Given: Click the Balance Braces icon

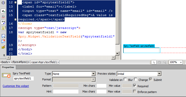Looking at the screenshot, I should [3, 3].
